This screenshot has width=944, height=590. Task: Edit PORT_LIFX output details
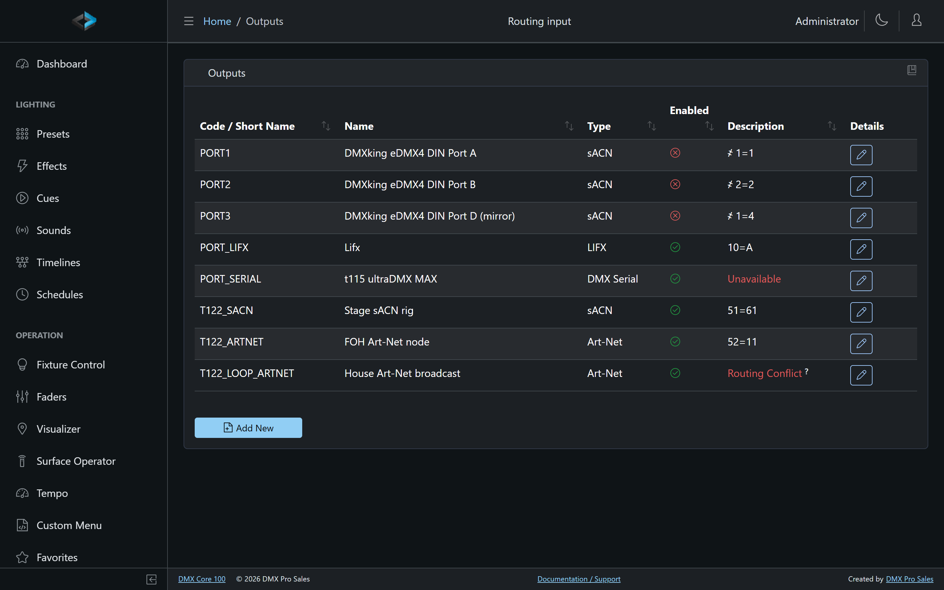[x=861, y=249]
